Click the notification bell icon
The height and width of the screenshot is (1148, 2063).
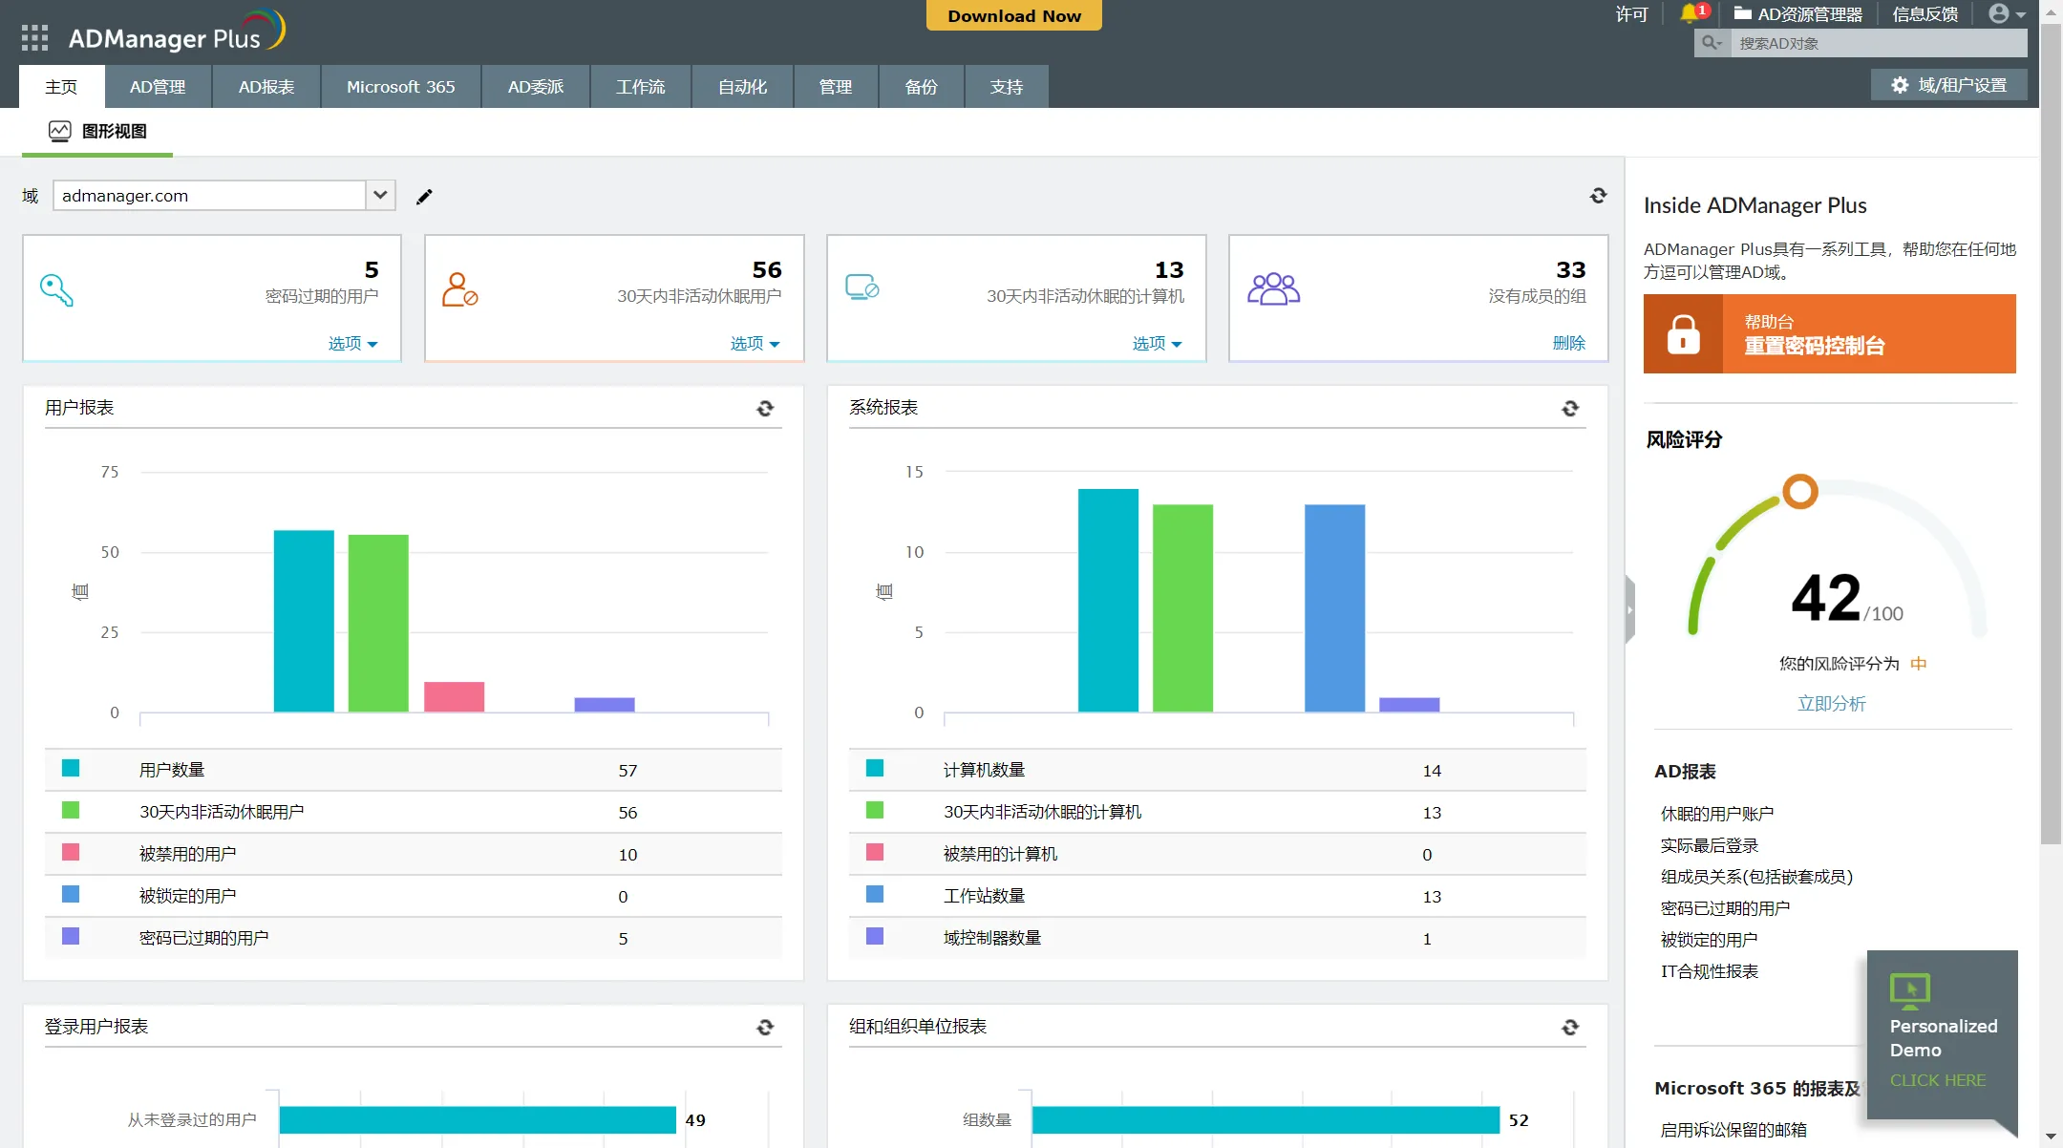pyautogui.click(x=1689, y=13)
